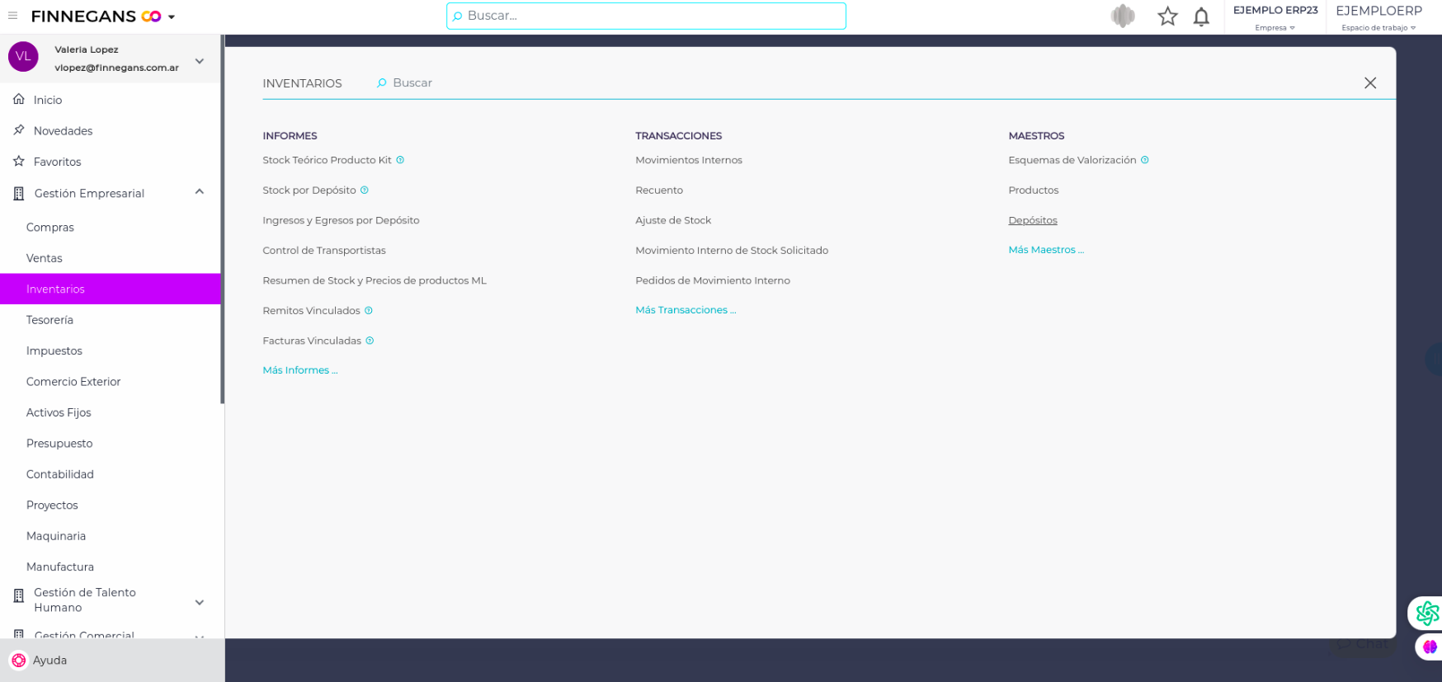Screen dimensions: 1442x682
Task: Open Stock Teórico Producto Kit report
Action: pos(327,160)
